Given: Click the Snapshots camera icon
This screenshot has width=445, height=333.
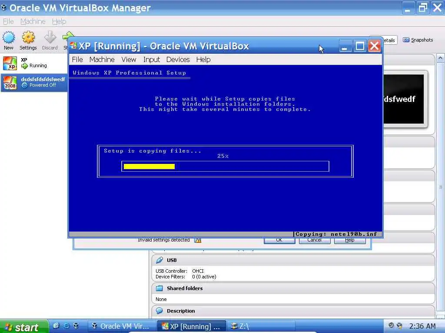Looking at the screenshot, I should point(406,40).
